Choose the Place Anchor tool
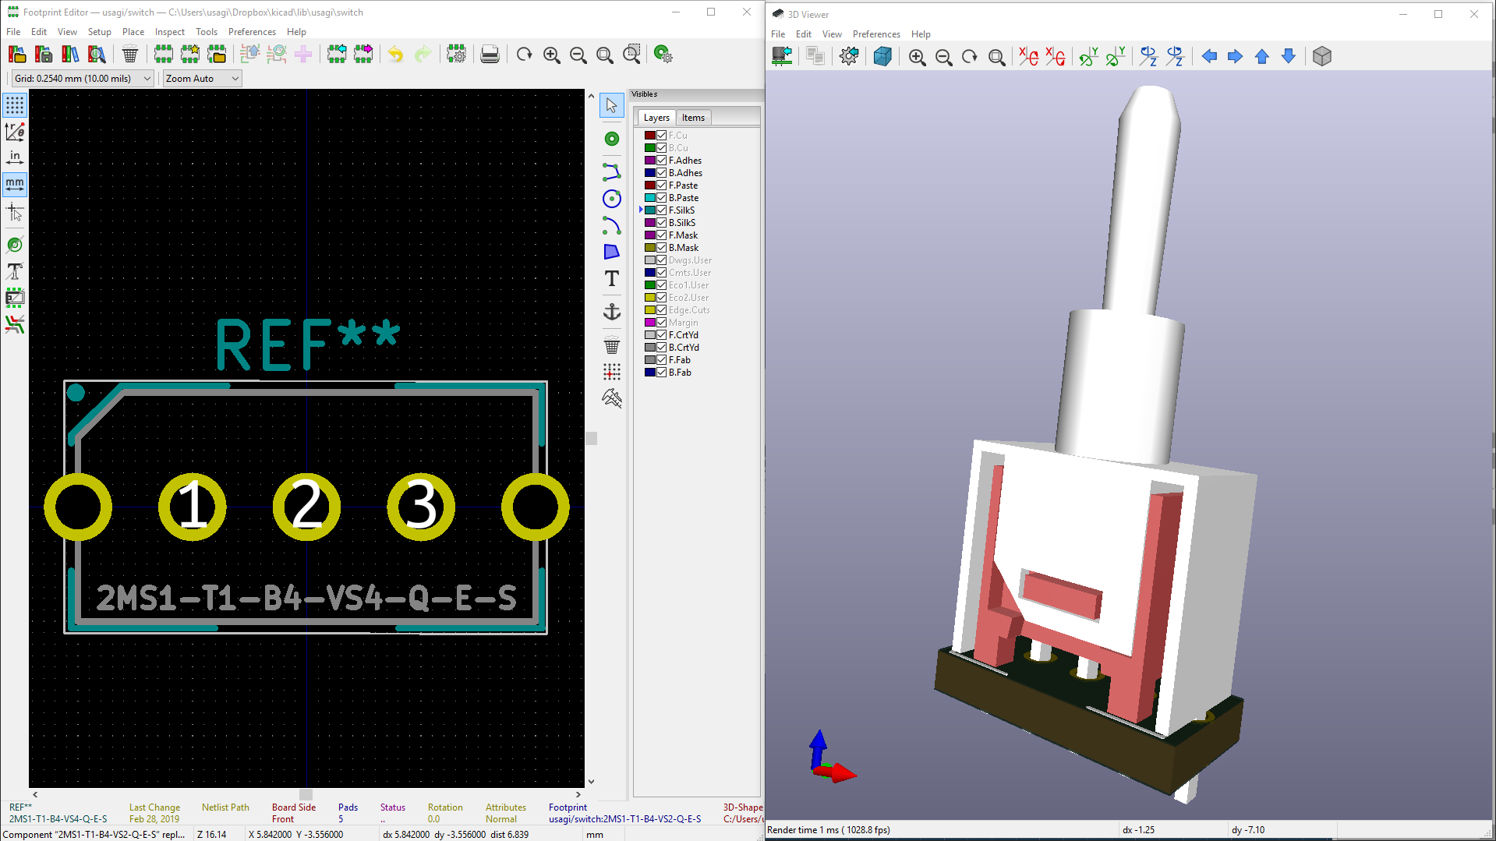 coord(612,312)
